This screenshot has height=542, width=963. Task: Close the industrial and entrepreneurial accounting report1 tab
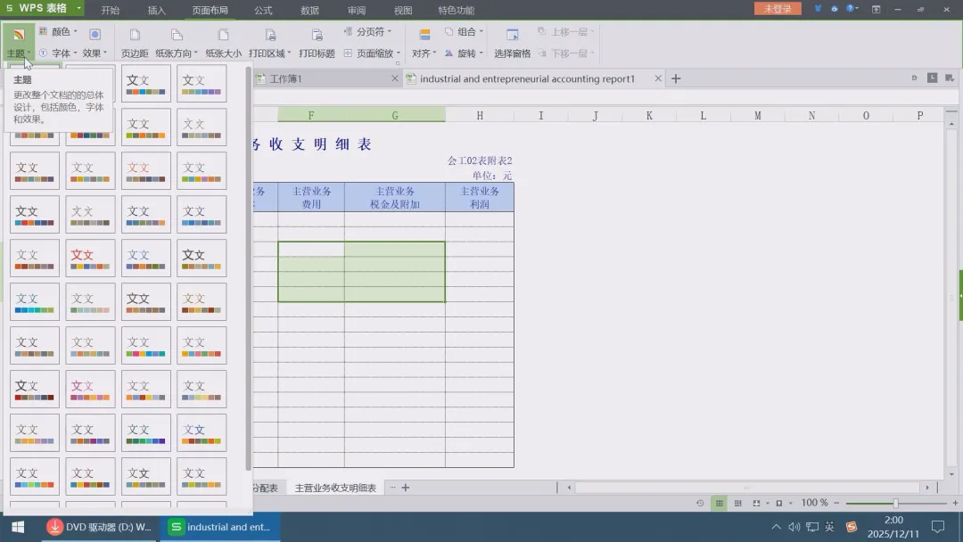coord(658,78)
